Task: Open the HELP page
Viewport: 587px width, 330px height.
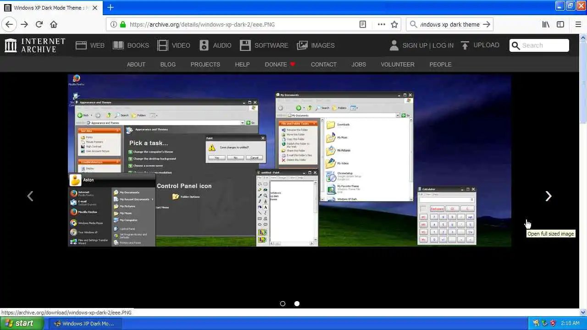Action: 242,64
